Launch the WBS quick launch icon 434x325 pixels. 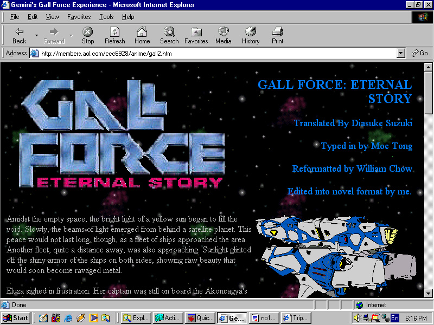click(56, 318)
